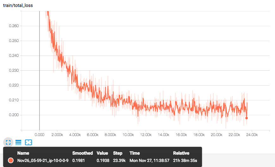
Task: Click the Smoothed column header
Action: click(x=82, y=153)
